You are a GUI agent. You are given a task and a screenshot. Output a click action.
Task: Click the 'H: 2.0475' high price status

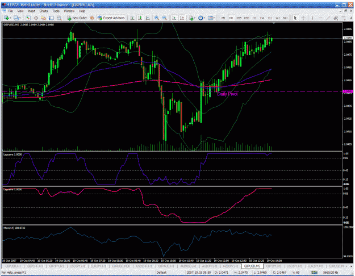(241, 273)
